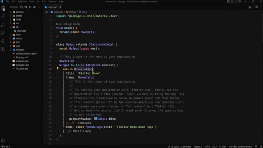Viewport: 263px width, 148px height.
Task: Open editor more actions ellipsis
Action: tap(261, 7)
